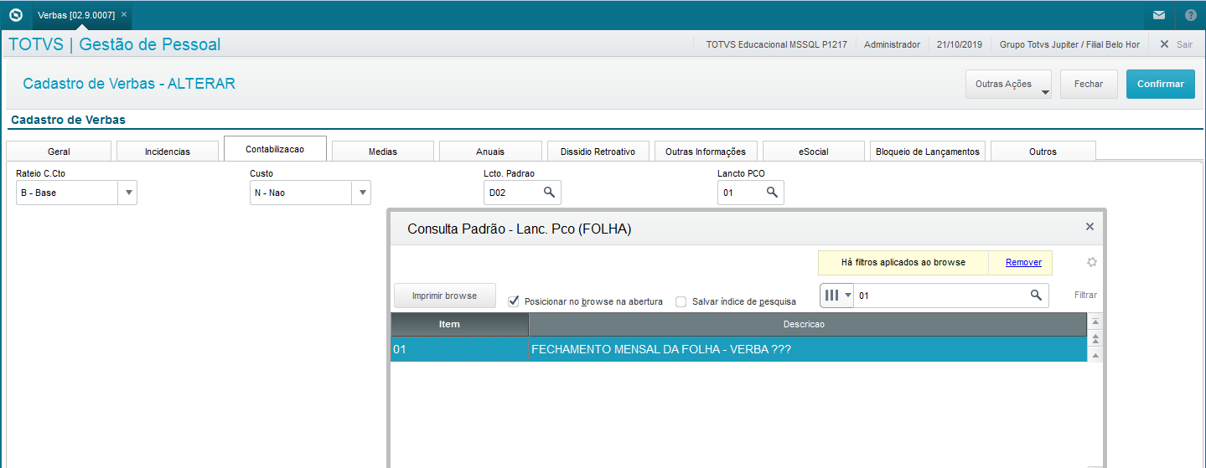Close the Consulta Padrão dialog
This screenshot has height=468, width=1206.
[x=1090, y=226]
